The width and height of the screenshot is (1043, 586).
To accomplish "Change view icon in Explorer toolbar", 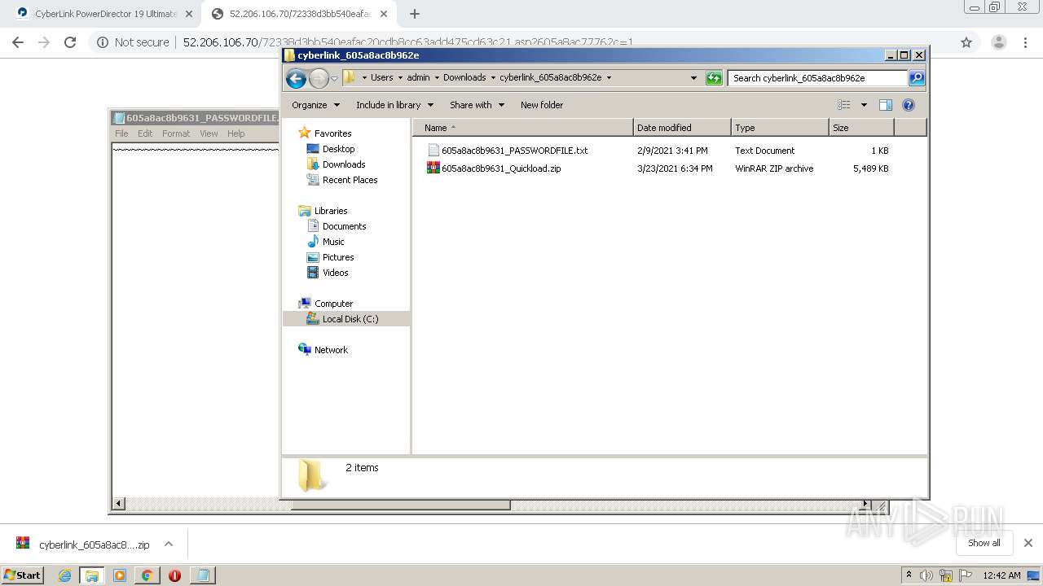I will 844,105.
